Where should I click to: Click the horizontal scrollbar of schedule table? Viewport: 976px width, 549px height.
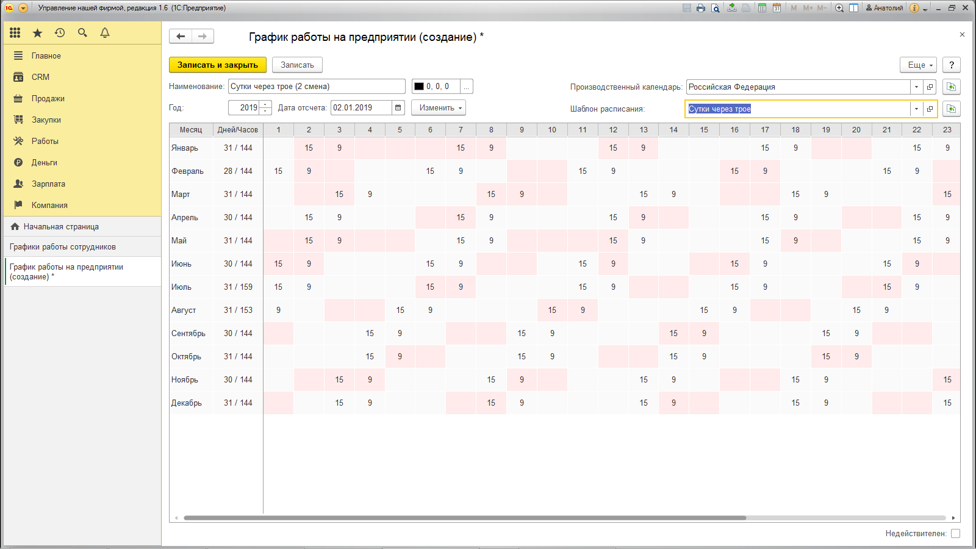(465, 518)
